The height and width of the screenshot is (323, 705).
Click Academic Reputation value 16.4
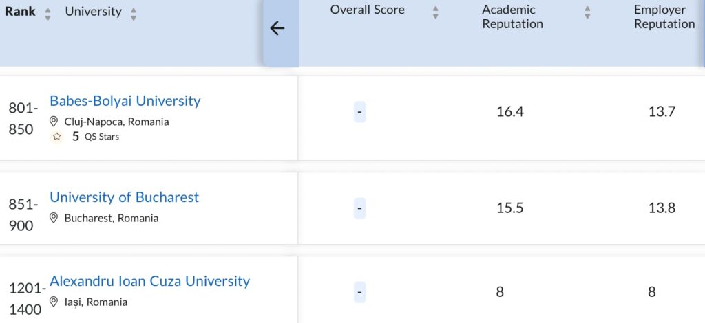[509, 112]
